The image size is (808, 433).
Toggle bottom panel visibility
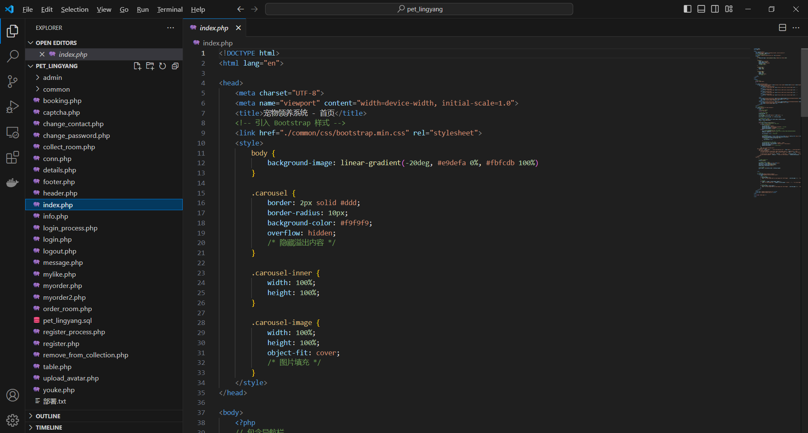[x=701, y=9]
